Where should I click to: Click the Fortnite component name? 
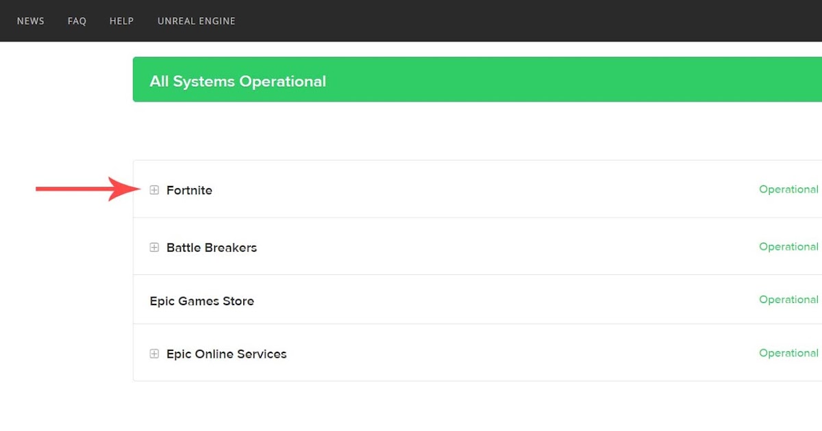click(189, 190)
